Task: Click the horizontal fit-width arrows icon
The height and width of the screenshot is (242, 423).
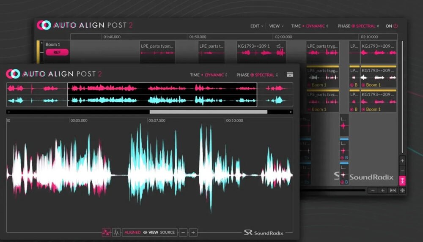Action: pos(393,190)
